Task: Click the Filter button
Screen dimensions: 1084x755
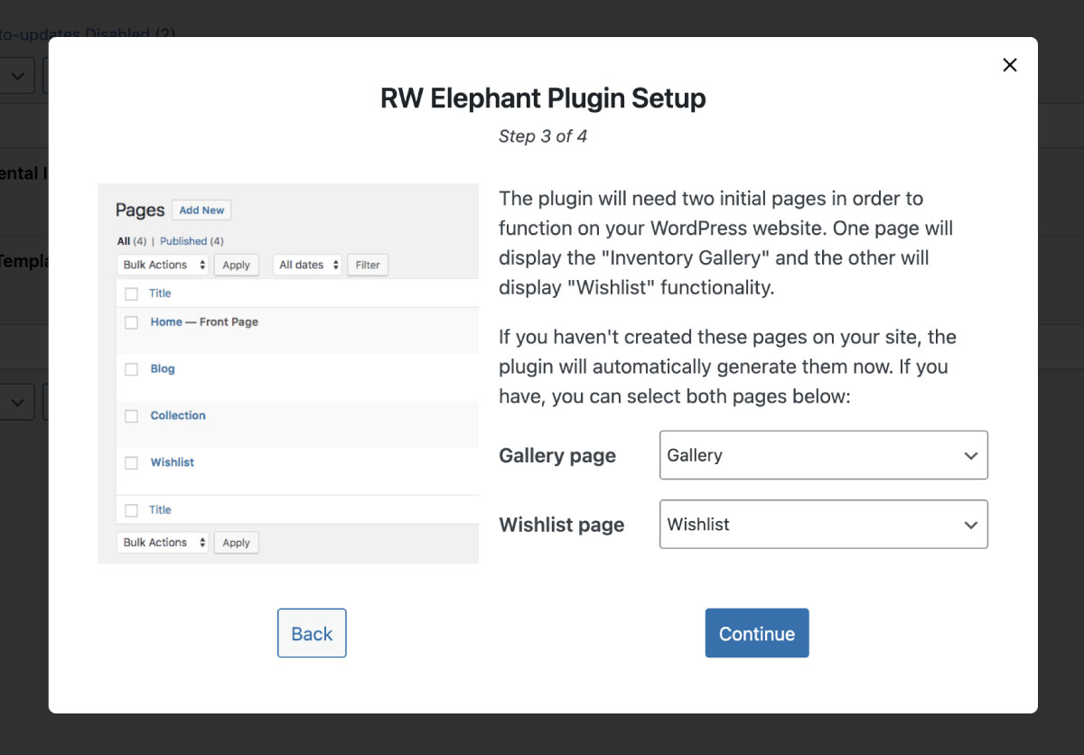Action: 368,265
